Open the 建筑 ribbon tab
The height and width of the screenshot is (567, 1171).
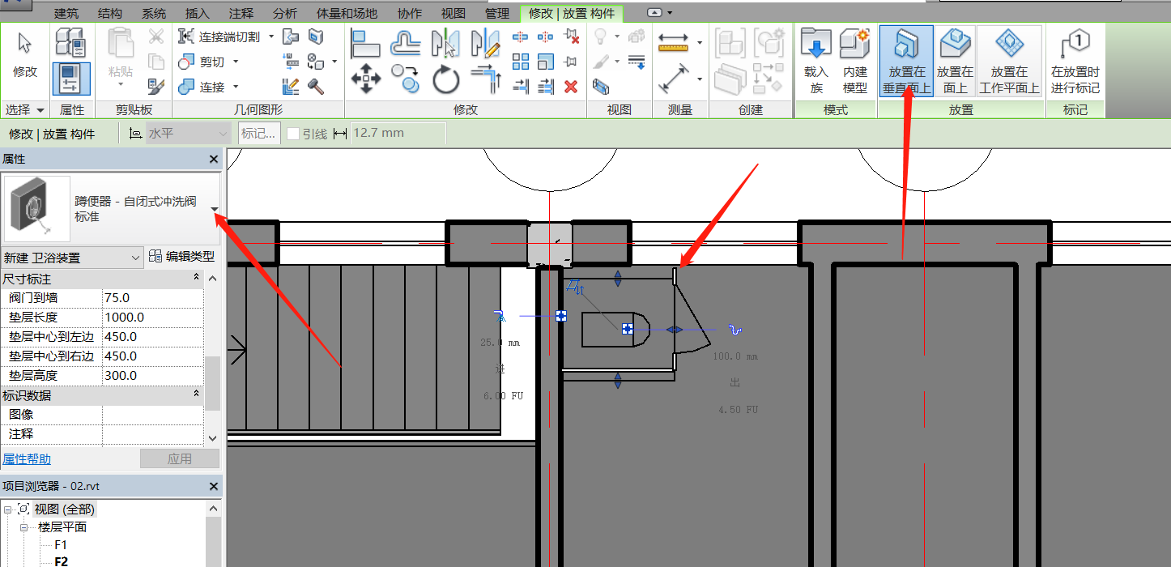click(x=66, y=14)
